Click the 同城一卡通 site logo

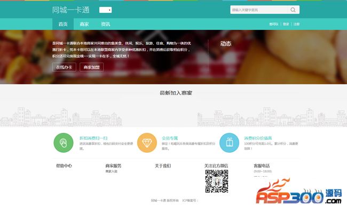[x=71, y=10]
